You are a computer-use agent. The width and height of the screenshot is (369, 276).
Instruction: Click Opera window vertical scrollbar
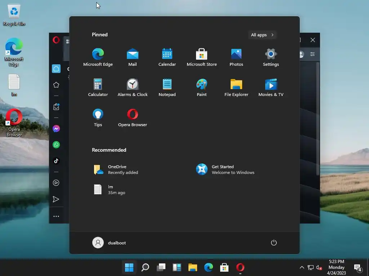tap(318, 119)
